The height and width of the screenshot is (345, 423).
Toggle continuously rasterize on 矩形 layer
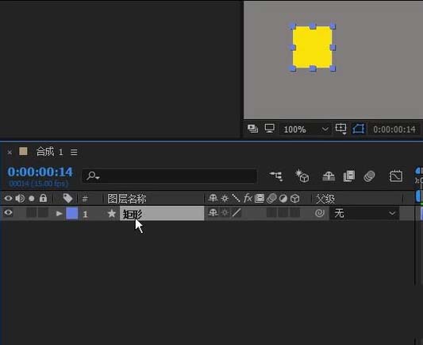(x=225, y=213)
